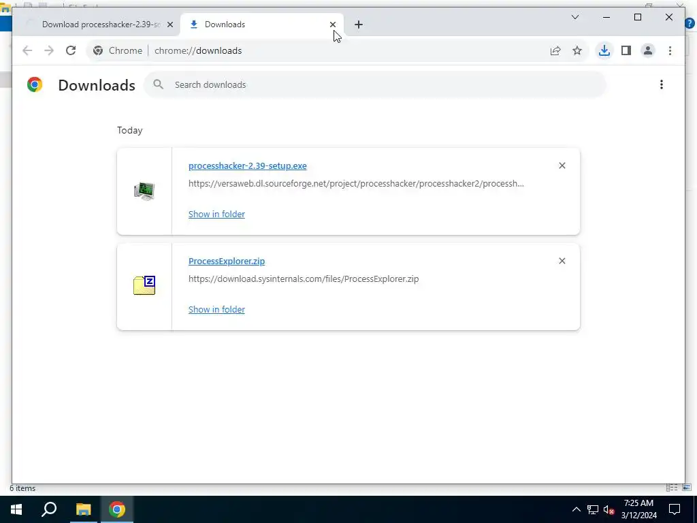Switch File Explorer to details view

click(x=672, y=488)
